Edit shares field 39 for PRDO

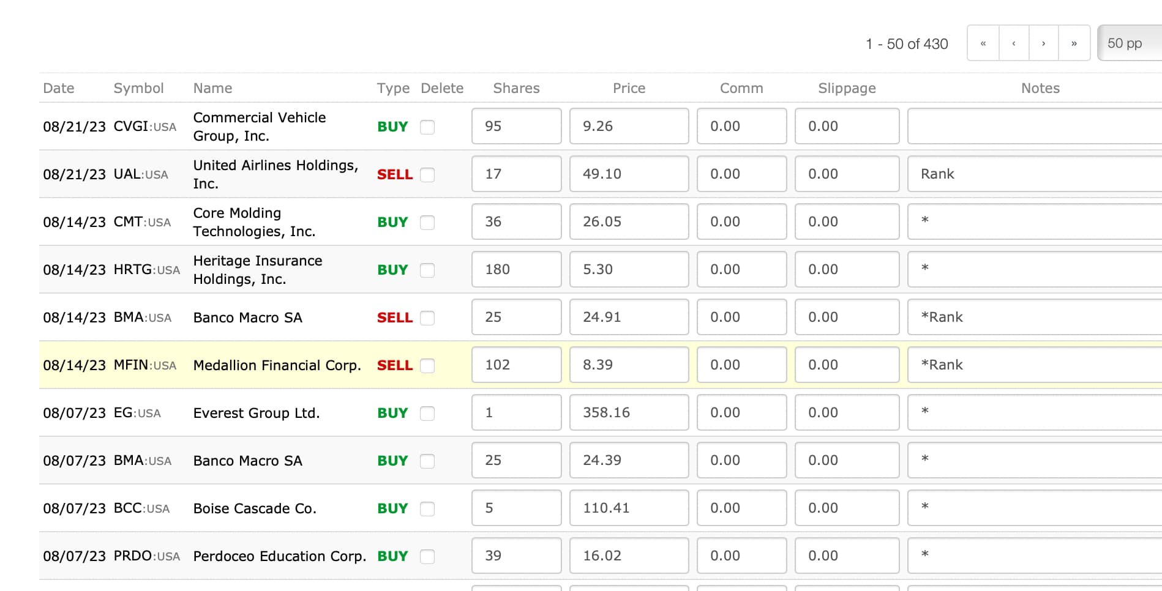click(516, 556)
